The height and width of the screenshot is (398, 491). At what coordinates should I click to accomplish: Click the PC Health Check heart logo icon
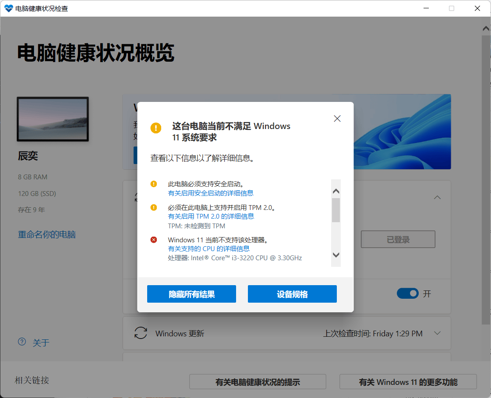[x=9, y=8]
